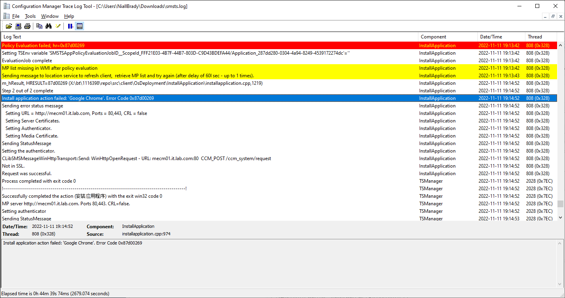The image size is (565, 298).
Task: Click the dashed separator line log row
Action: (x=279, y=189)
